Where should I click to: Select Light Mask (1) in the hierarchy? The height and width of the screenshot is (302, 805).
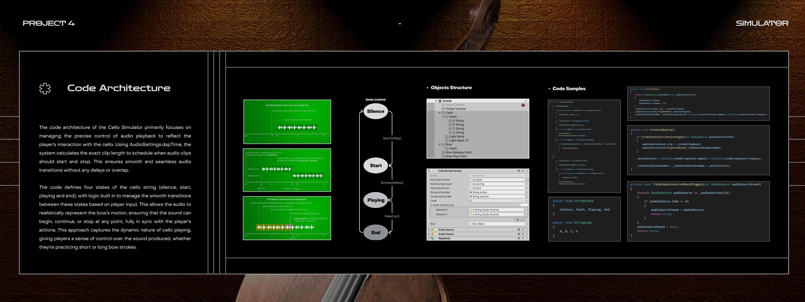[459, 140]
